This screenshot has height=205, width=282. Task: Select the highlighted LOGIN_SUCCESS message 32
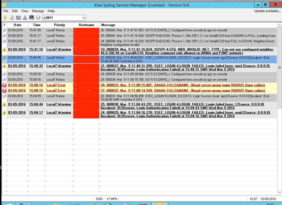[188, 60]
